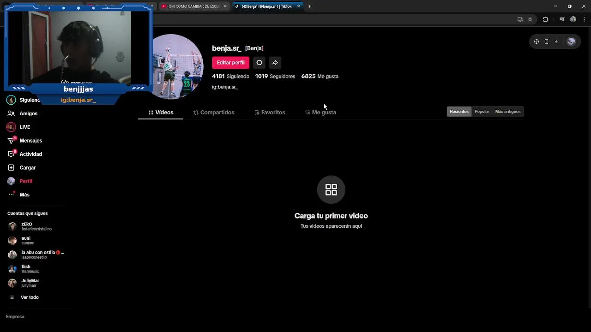Switch to the Me gusta tab
The image size is (591, 332).
pos(320,113)
